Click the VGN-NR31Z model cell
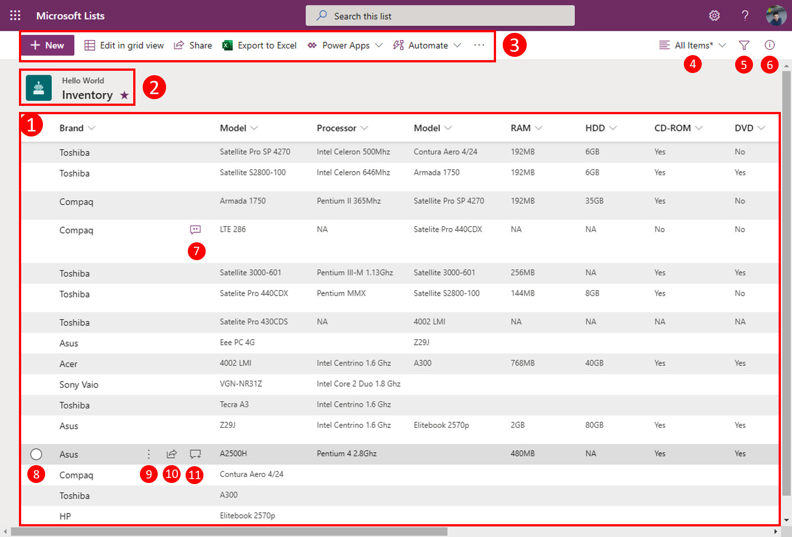 (x=241, y=384)
